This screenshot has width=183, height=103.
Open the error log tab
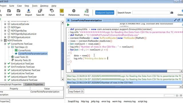pos(106,101)
